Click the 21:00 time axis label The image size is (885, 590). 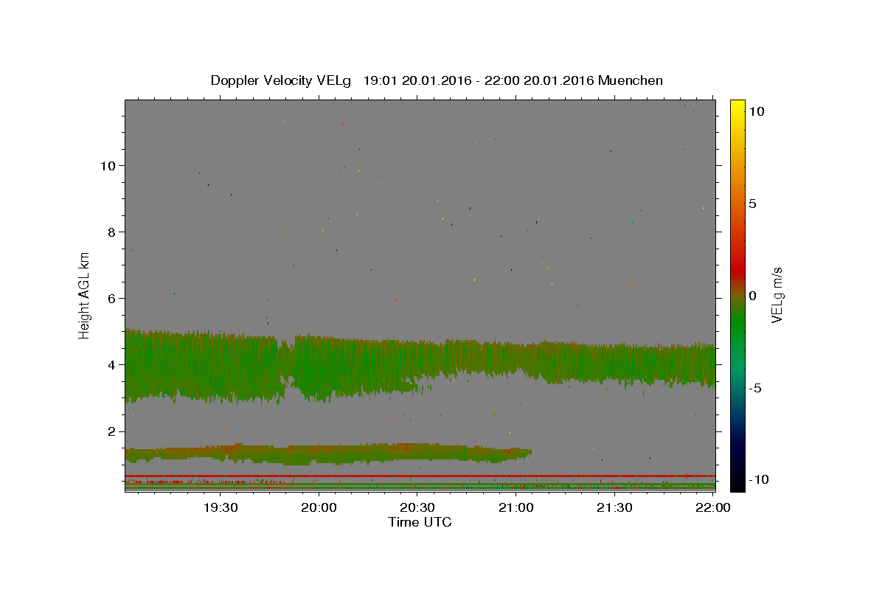(516, 507)
